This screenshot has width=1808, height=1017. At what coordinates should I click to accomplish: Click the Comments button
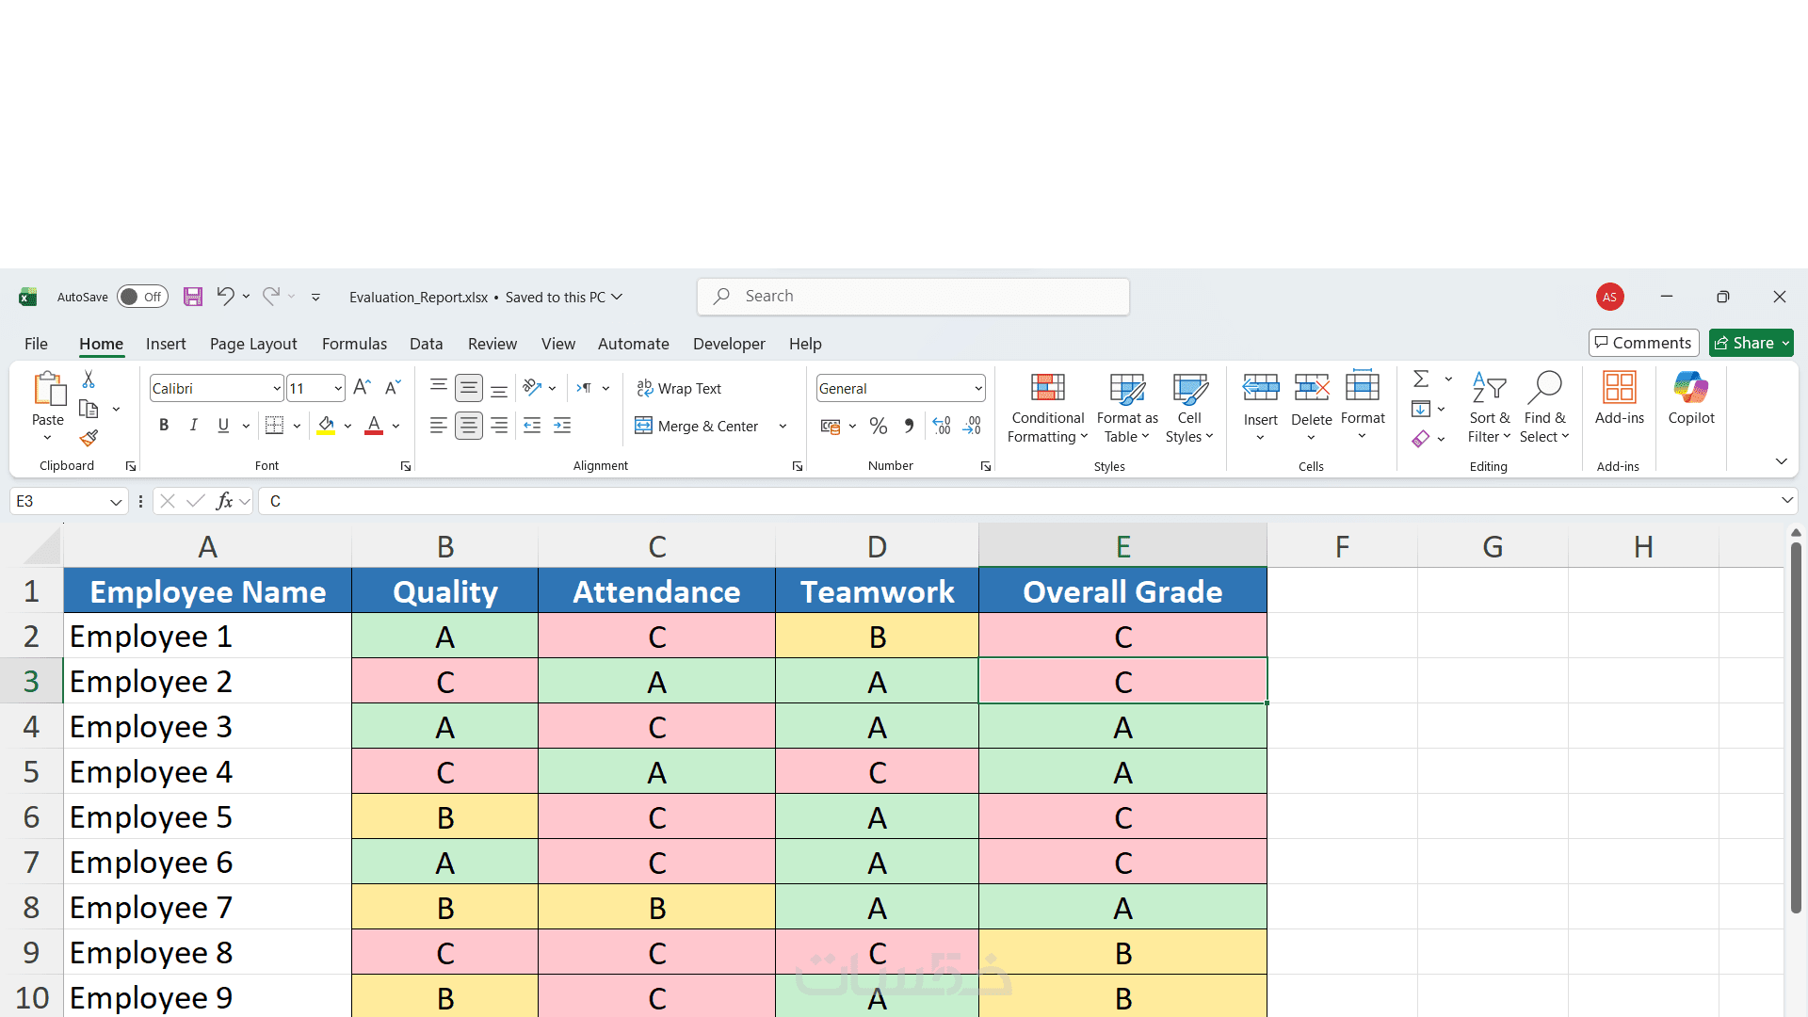tap(1643, 343)
